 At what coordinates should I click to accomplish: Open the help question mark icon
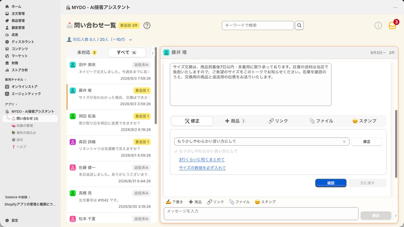(x=147, y=25)
